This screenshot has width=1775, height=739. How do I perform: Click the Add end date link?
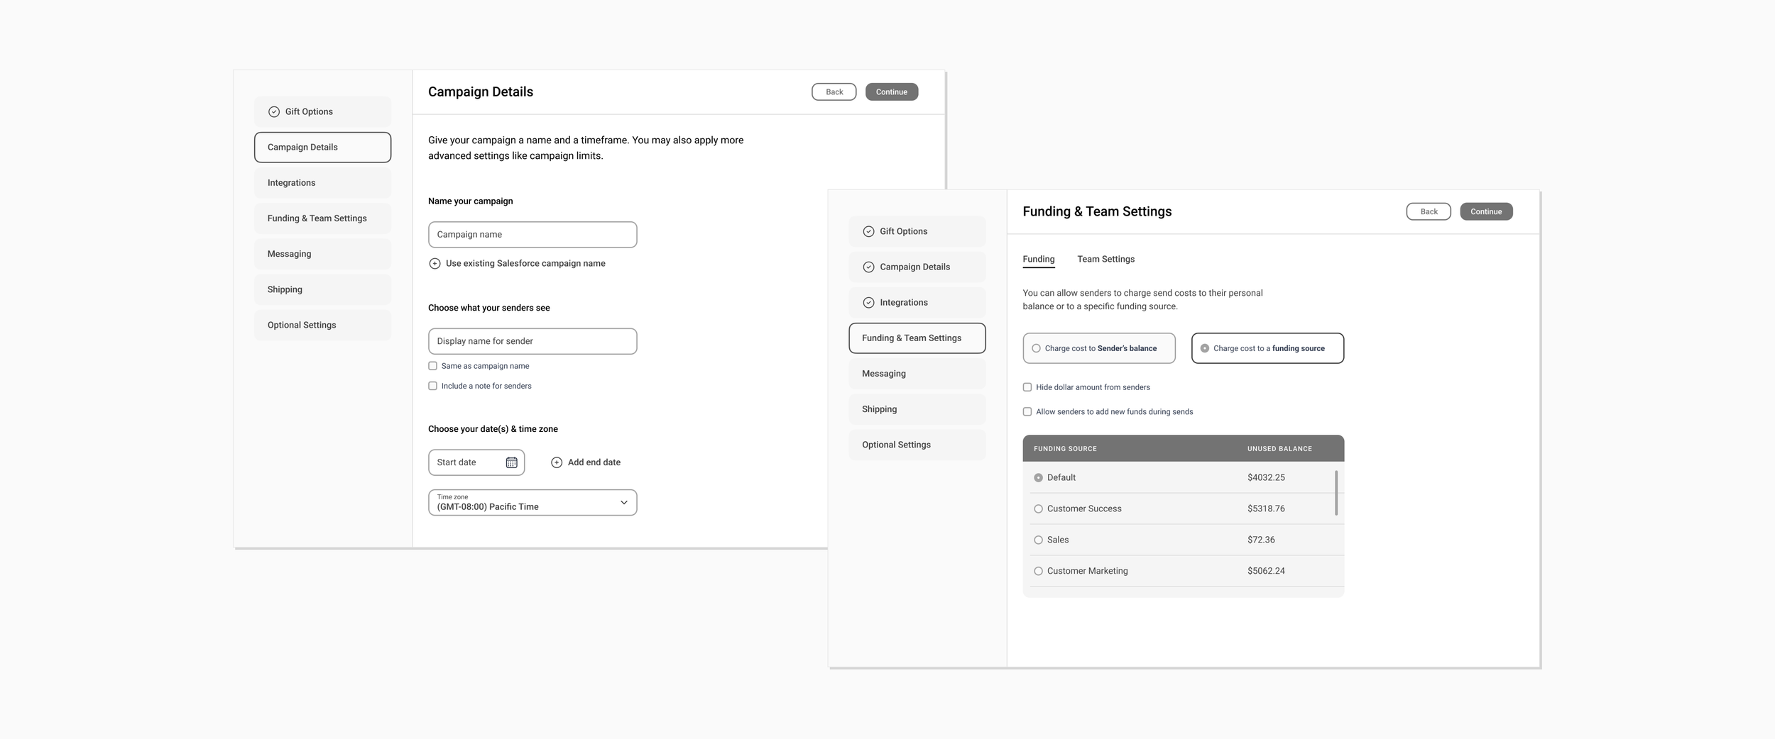(594, 462)
